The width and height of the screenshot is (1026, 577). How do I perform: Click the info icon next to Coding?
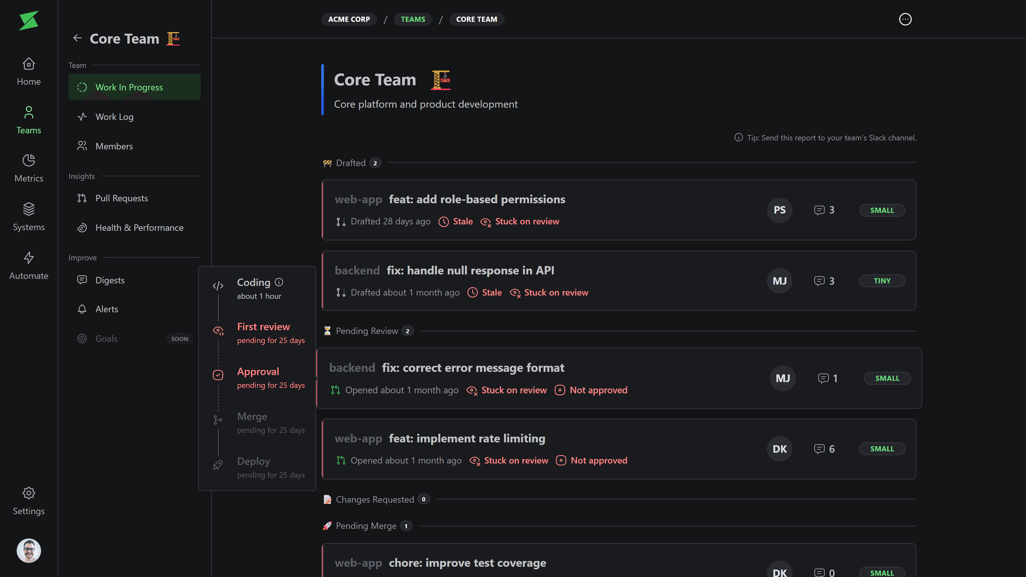pos(279,282)
